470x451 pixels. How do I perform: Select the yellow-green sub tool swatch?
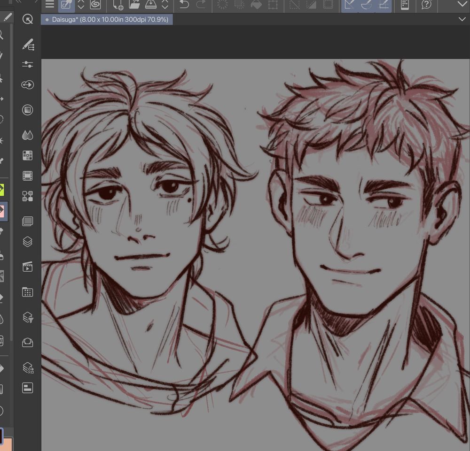(2, 190)
